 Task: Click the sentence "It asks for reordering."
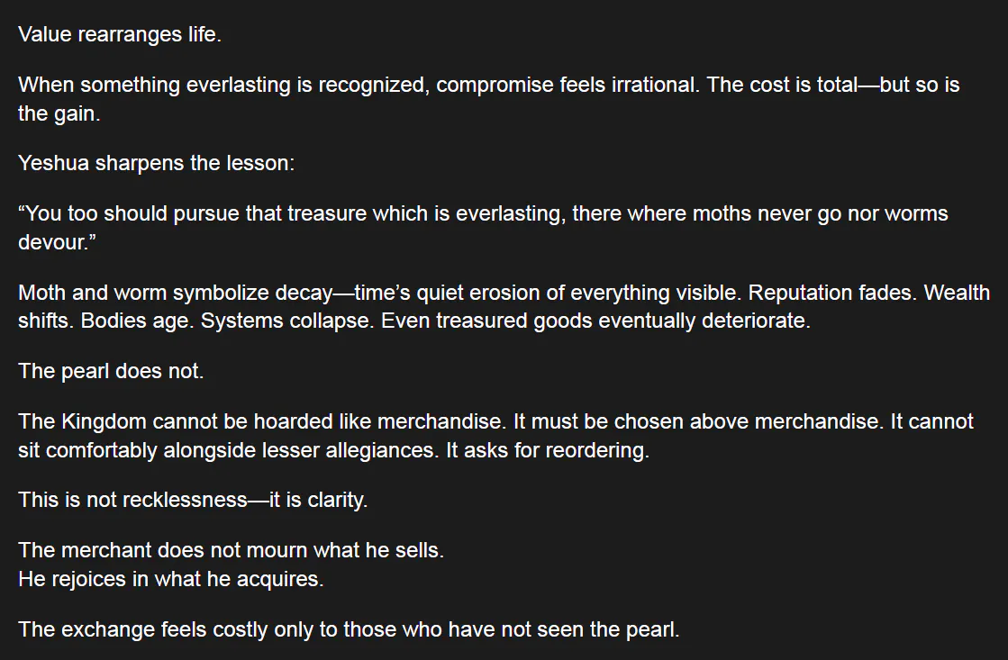[548, 450]
